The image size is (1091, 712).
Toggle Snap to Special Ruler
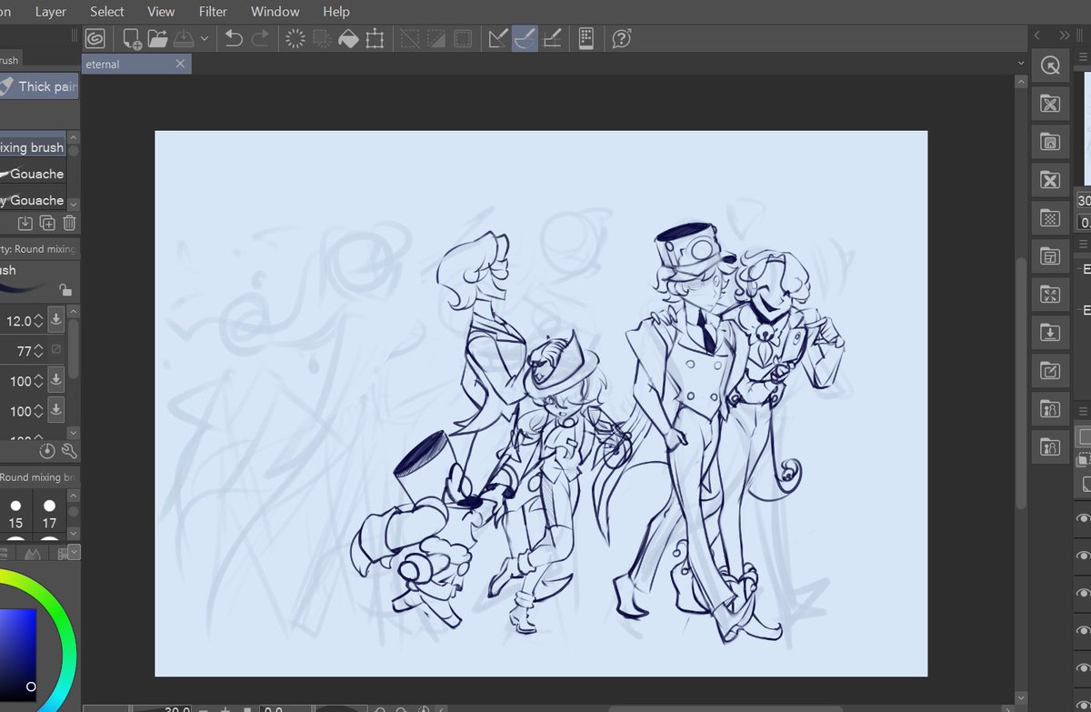coord(525,38)
